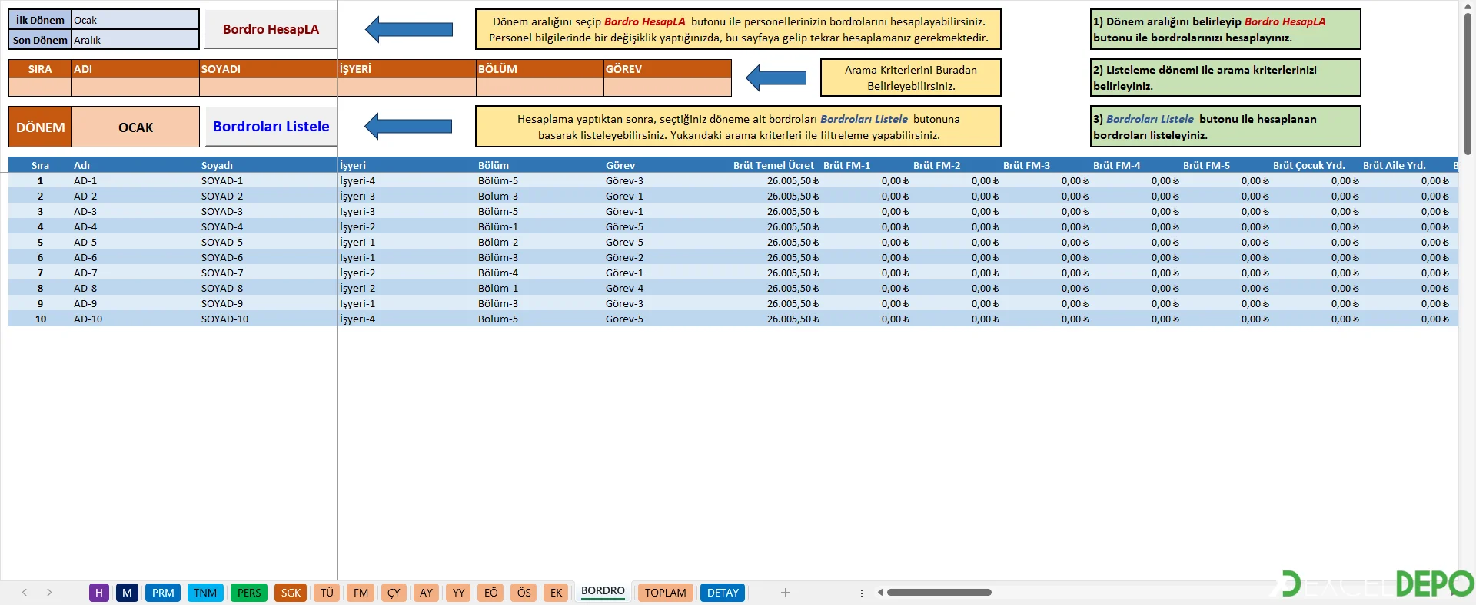Click the empty filter cell under İŞYERİ
This screenshot has height=605, width=1476.
(407, 87)
